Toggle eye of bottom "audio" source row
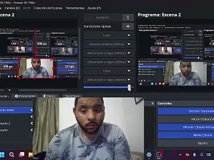214x160 pixels. (32, 130)
